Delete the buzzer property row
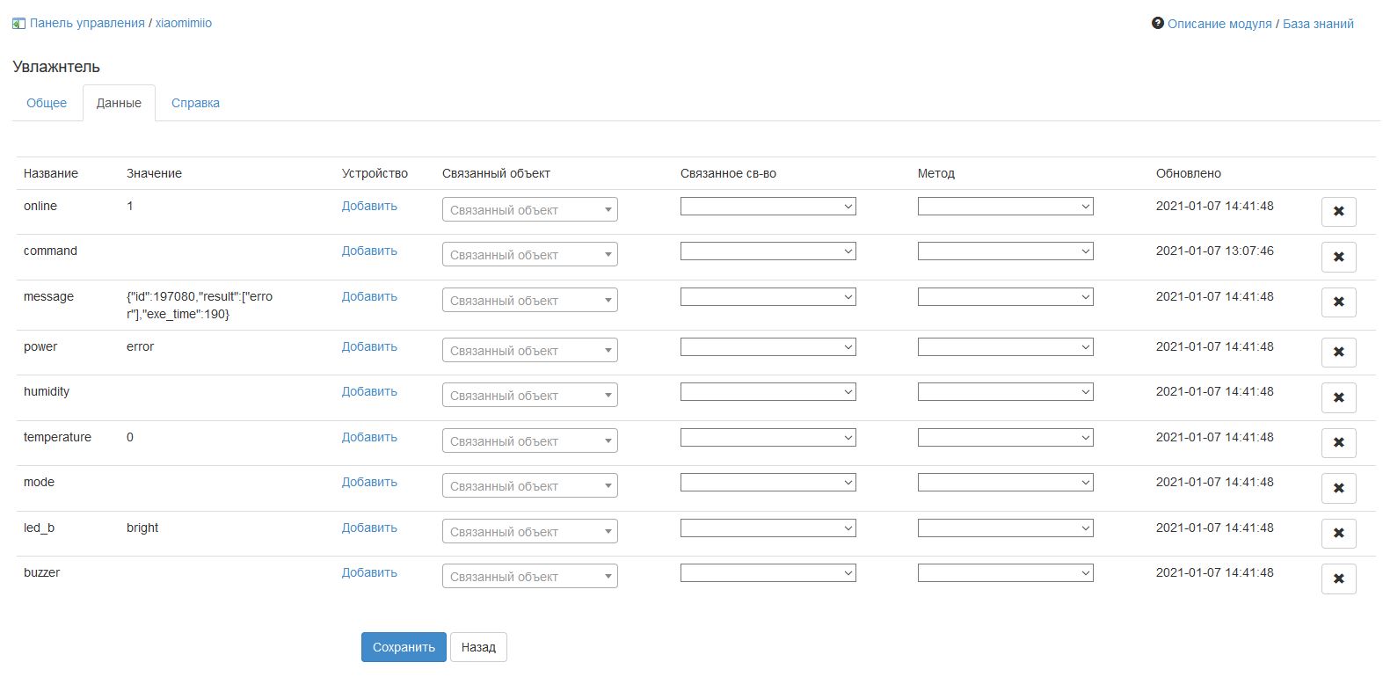Image resolution: width=1383 pixels, height=677 pixels. coord(1338,579)
